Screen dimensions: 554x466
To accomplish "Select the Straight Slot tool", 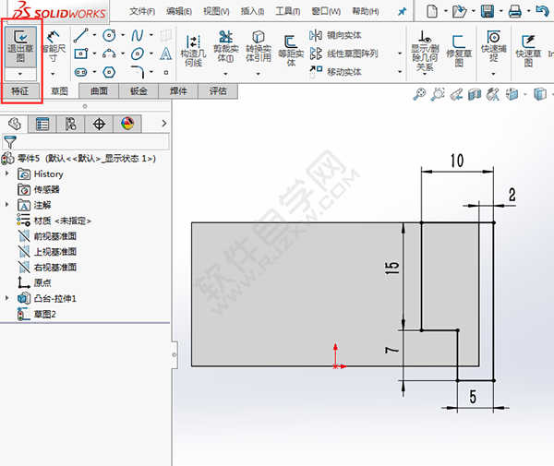I will tap(81, 72).
